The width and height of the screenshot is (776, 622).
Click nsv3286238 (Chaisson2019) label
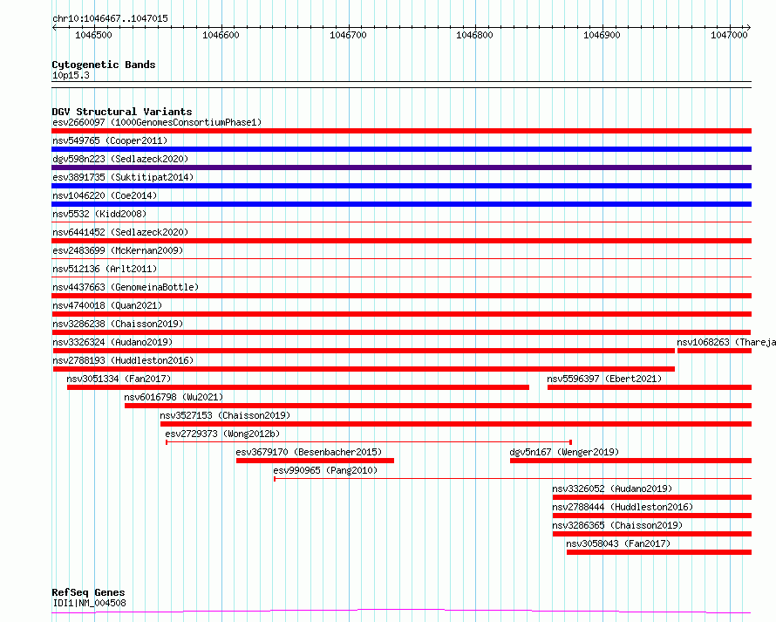118,324
